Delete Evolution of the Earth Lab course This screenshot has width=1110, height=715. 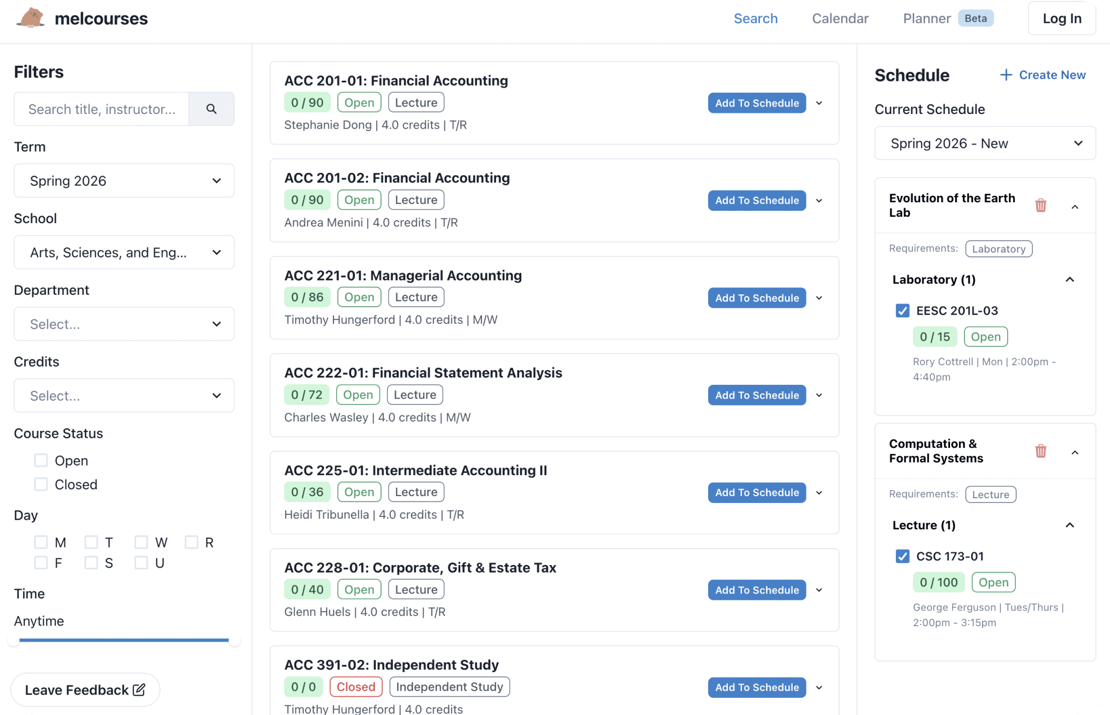[1040, 206]
